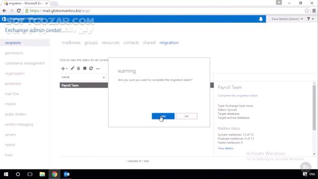Click the browser forward arrow

(x=11, y=11)
